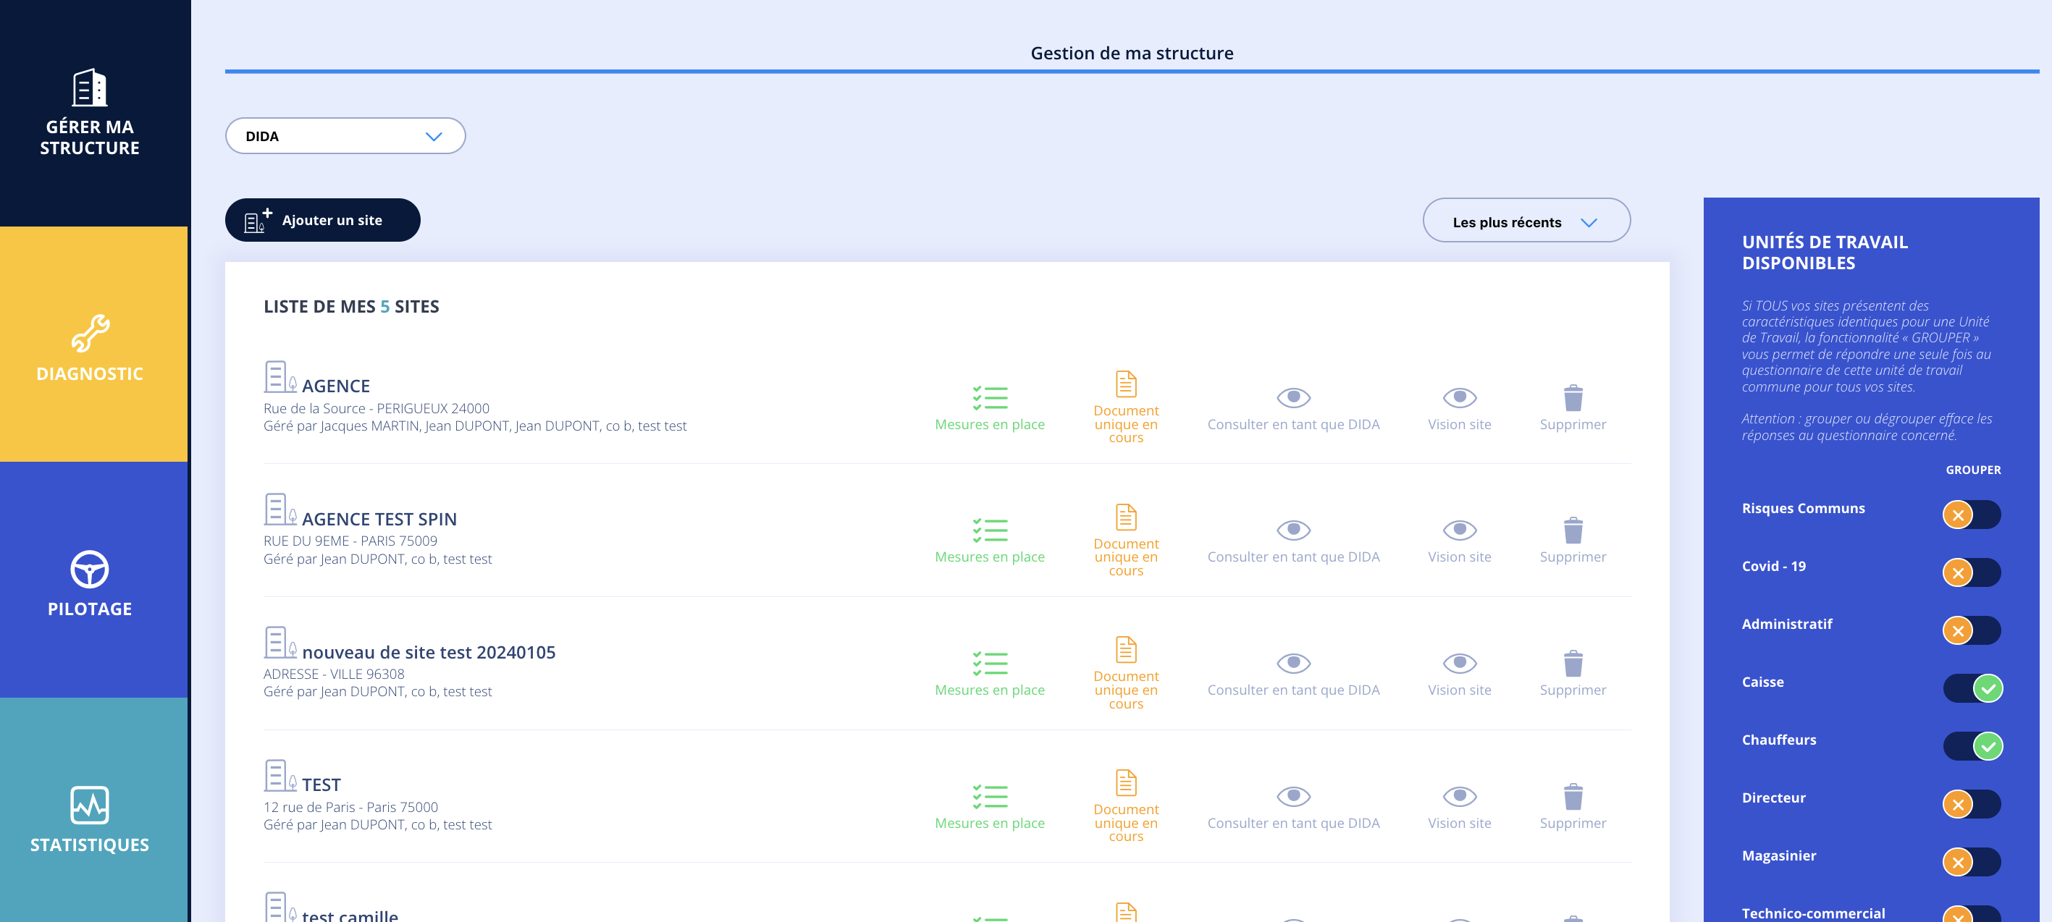The image size is (2052, 922).
Task: Click the building icon next to AGENCE
Action: coord(279,376)
